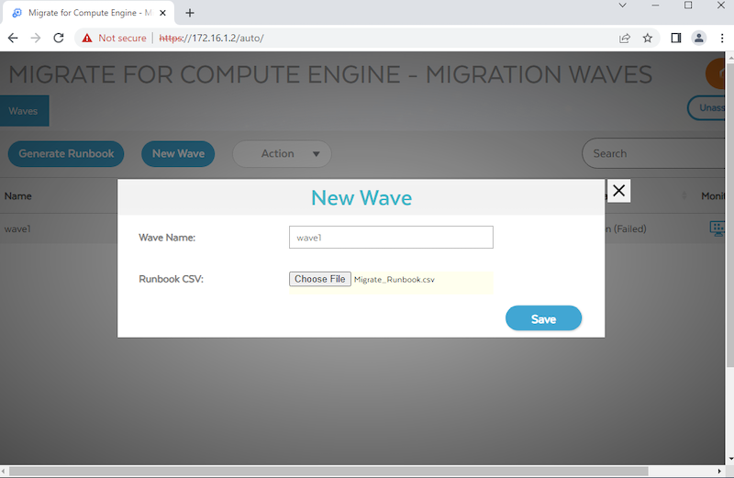Click the Not secure warning indicator

pos(114,38)
